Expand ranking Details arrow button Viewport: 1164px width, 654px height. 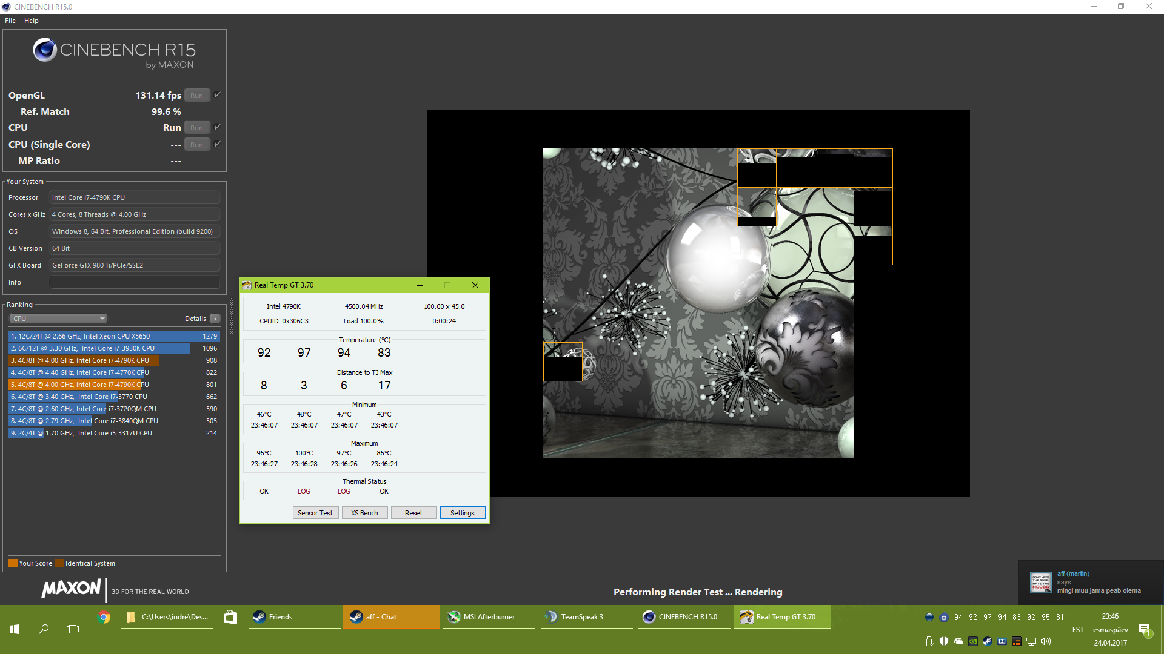pos(215,319)
